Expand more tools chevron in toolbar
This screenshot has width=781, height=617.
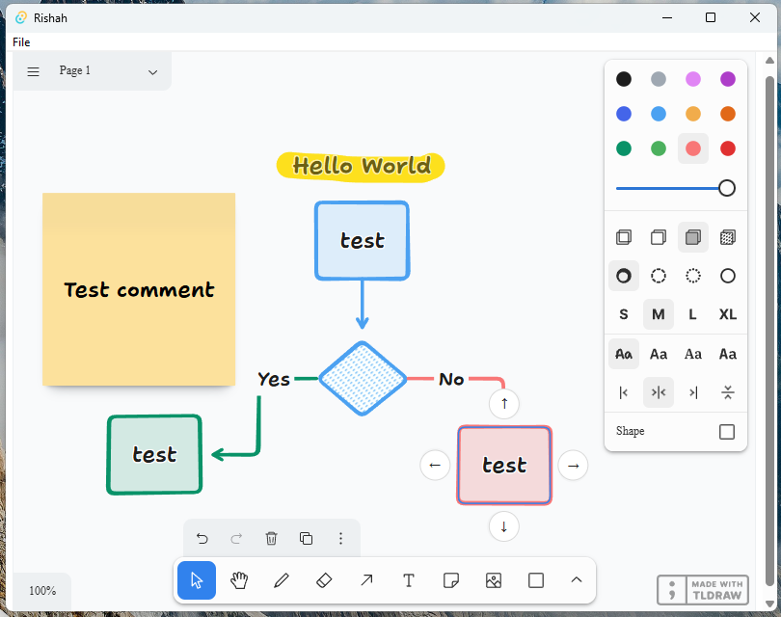click(577, 580)
